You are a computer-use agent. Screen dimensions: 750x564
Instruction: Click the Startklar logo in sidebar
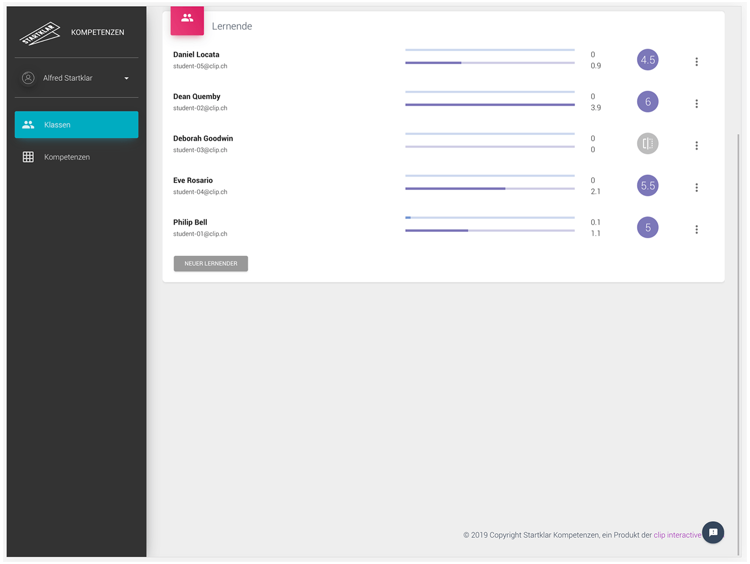click(40, 33)
